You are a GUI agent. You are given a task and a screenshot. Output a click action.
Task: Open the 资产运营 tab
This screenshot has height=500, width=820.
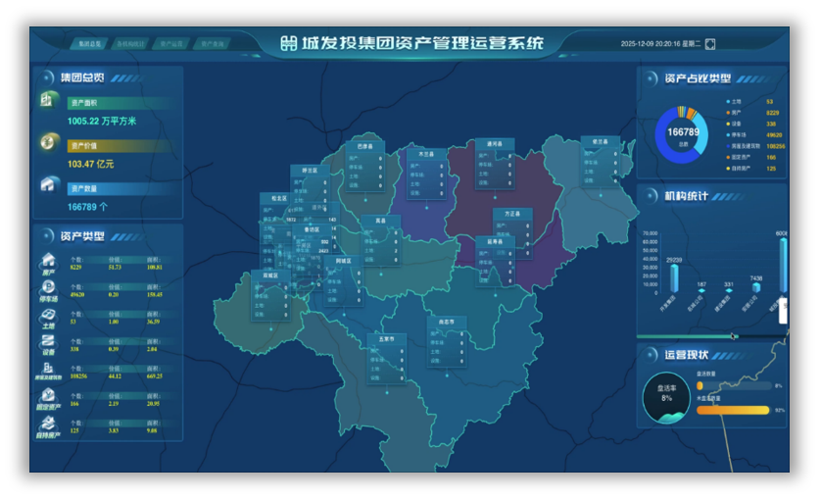pyautogui.click(x=170, y=44)
